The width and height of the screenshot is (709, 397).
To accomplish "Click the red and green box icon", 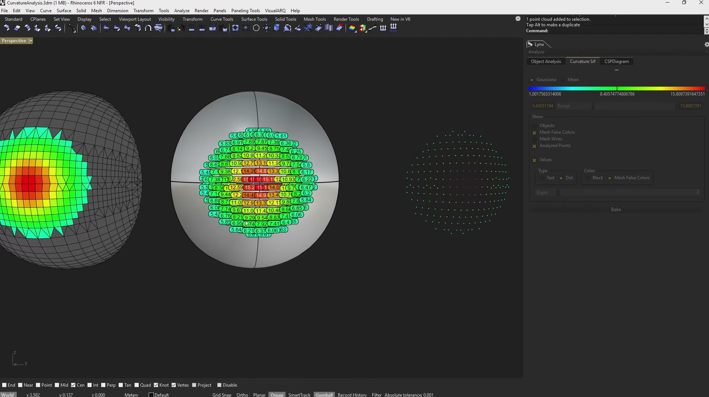I will 362,28.
